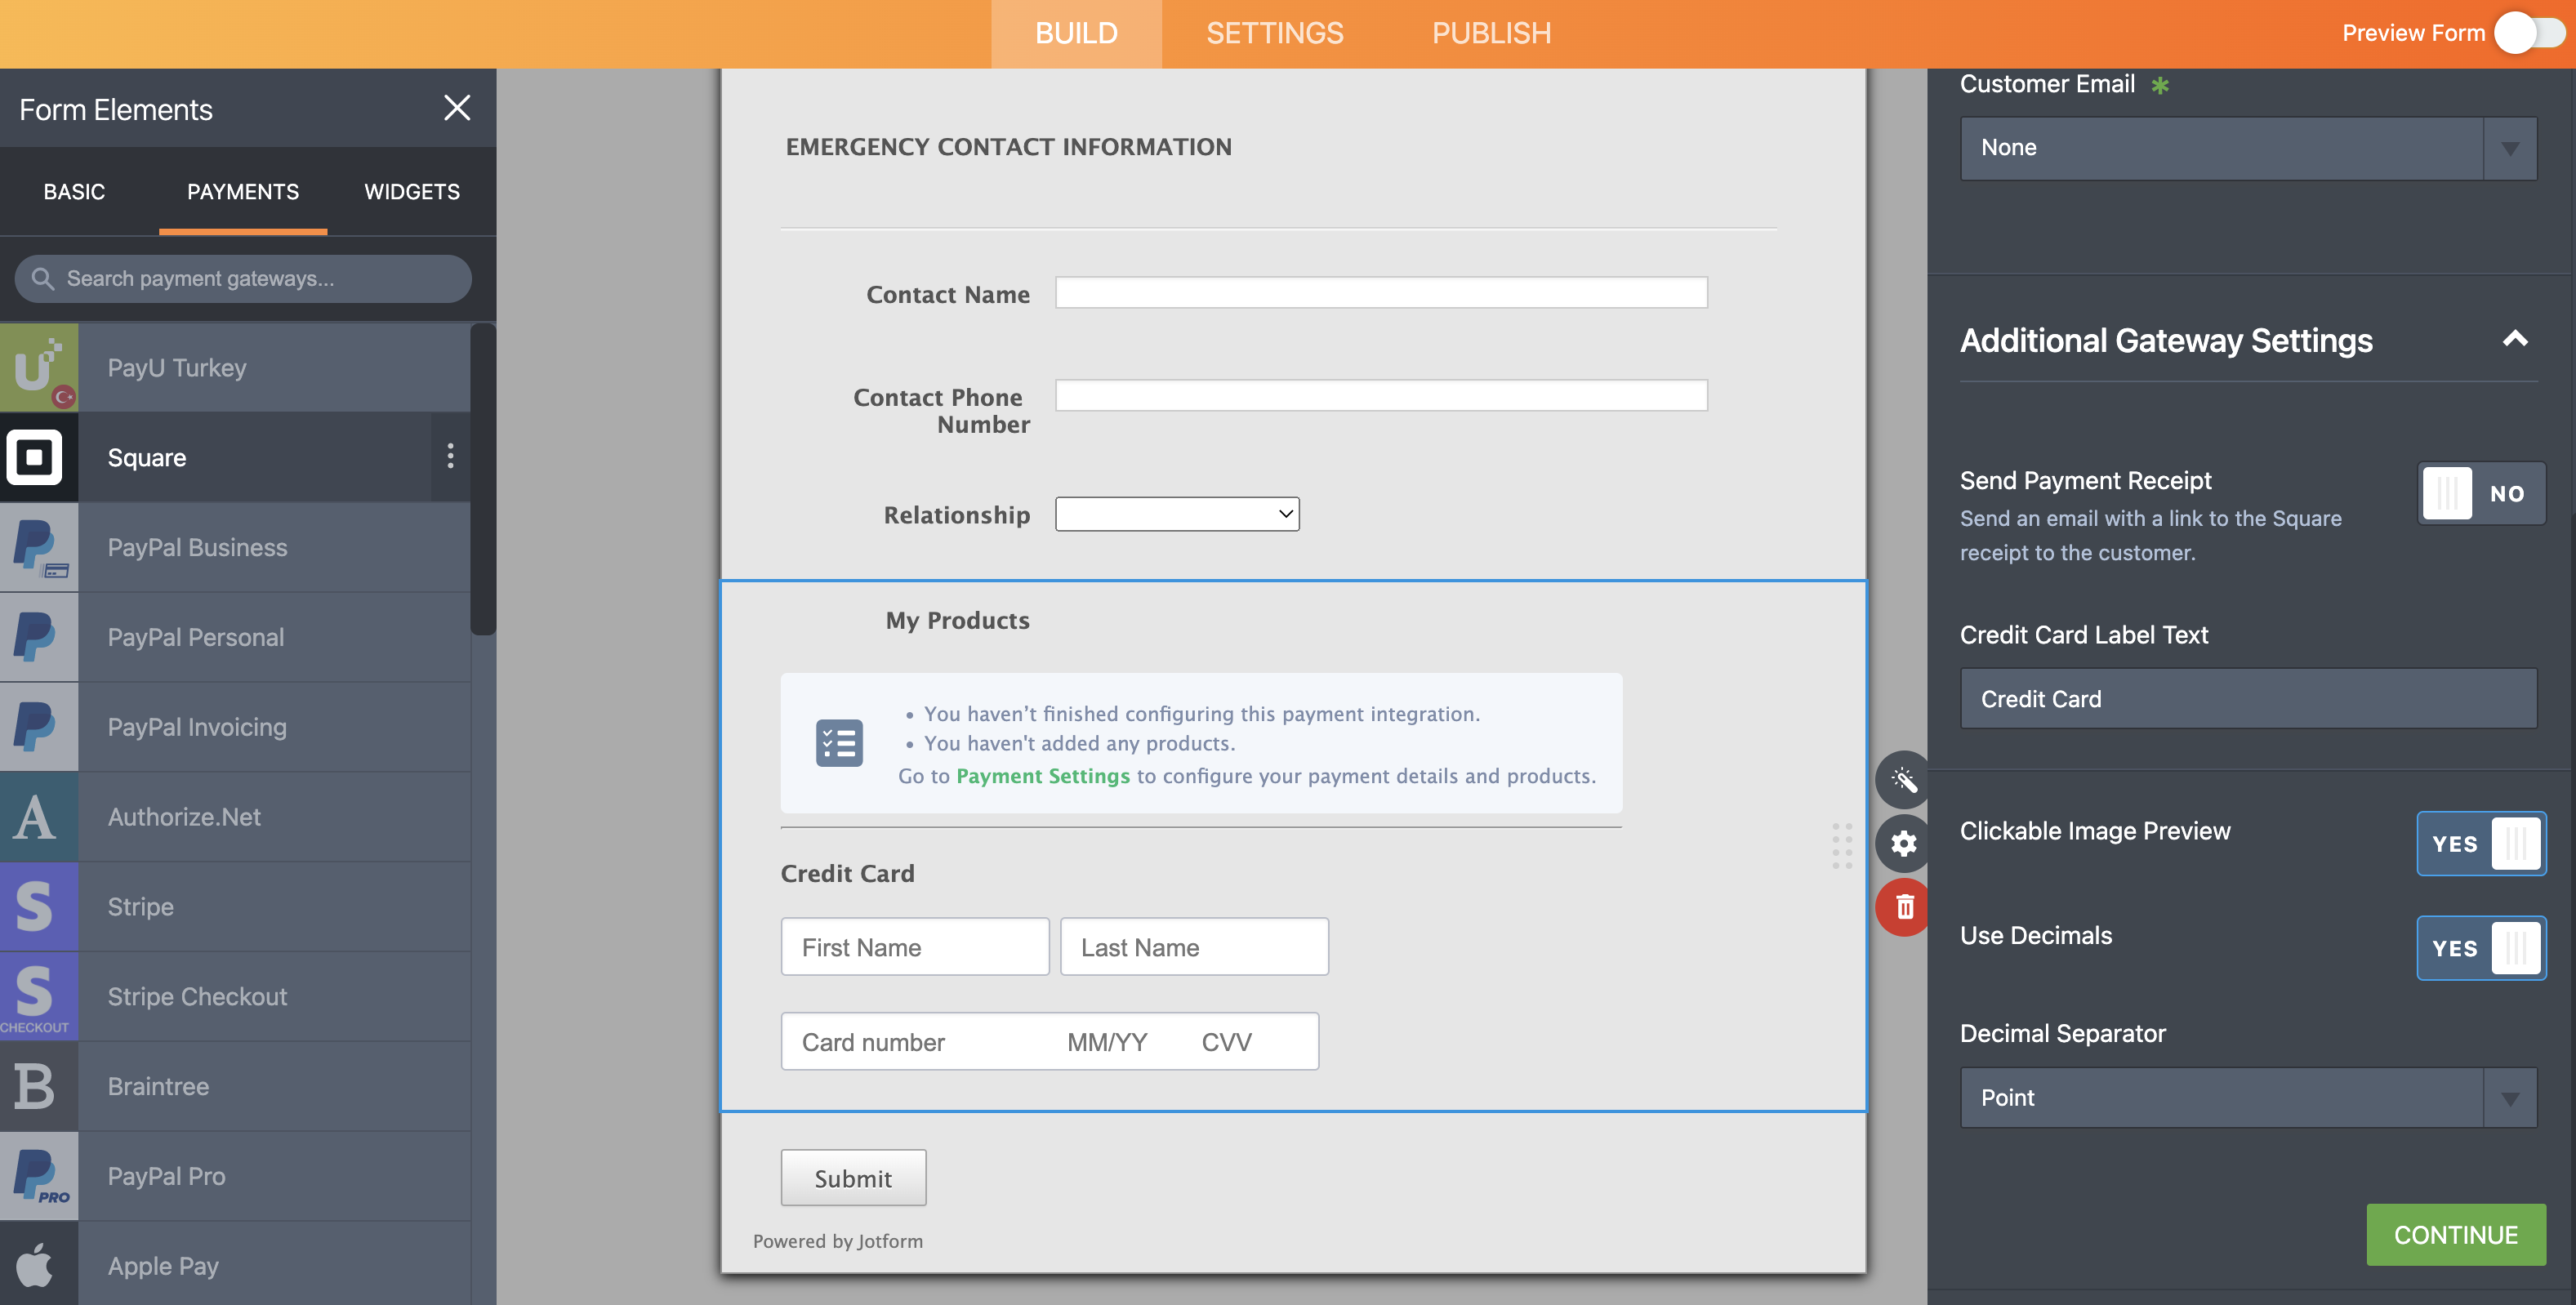Collapse Additional Gateway Settings section
Viewport: 2576px width, 1305px height.
2514,340
